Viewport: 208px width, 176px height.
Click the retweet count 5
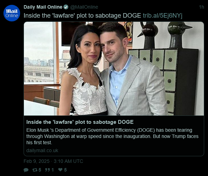40,170
